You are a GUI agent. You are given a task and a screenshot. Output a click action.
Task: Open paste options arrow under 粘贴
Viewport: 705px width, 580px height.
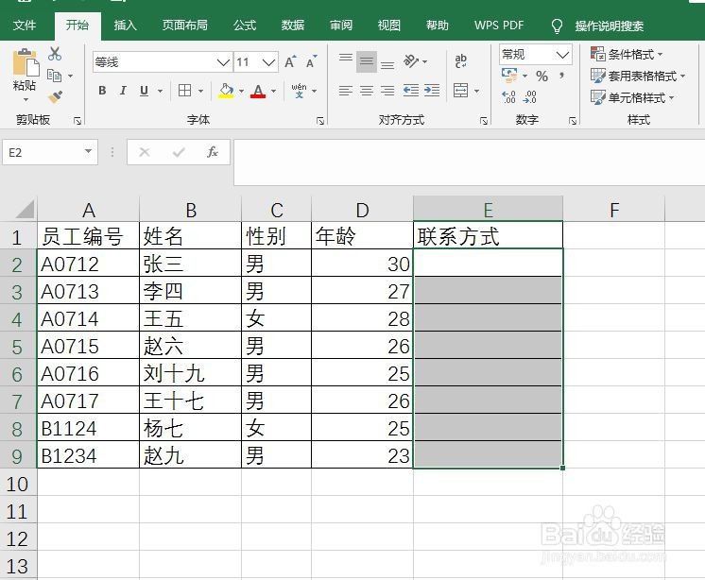[26, 99]
